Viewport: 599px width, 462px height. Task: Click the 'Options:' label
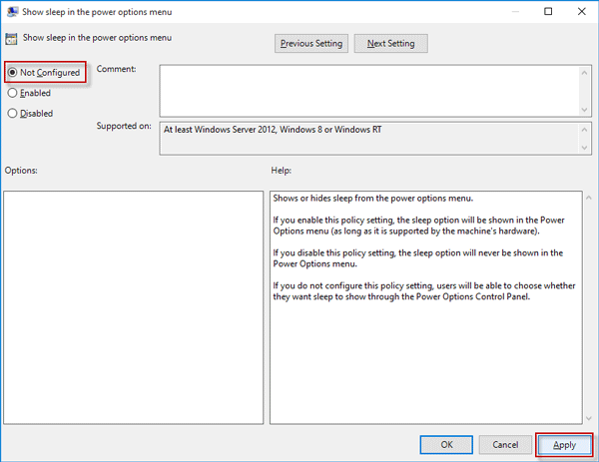pyautogui.click(x=21, y=171)
